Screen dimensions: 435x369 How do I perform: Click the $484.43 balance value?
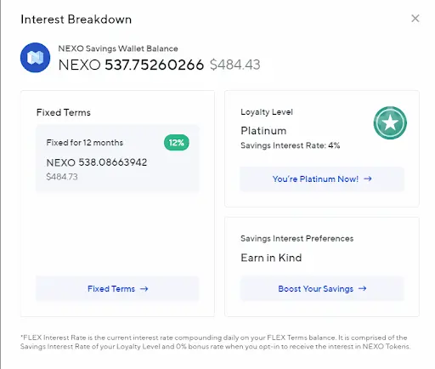pos(234,65)
